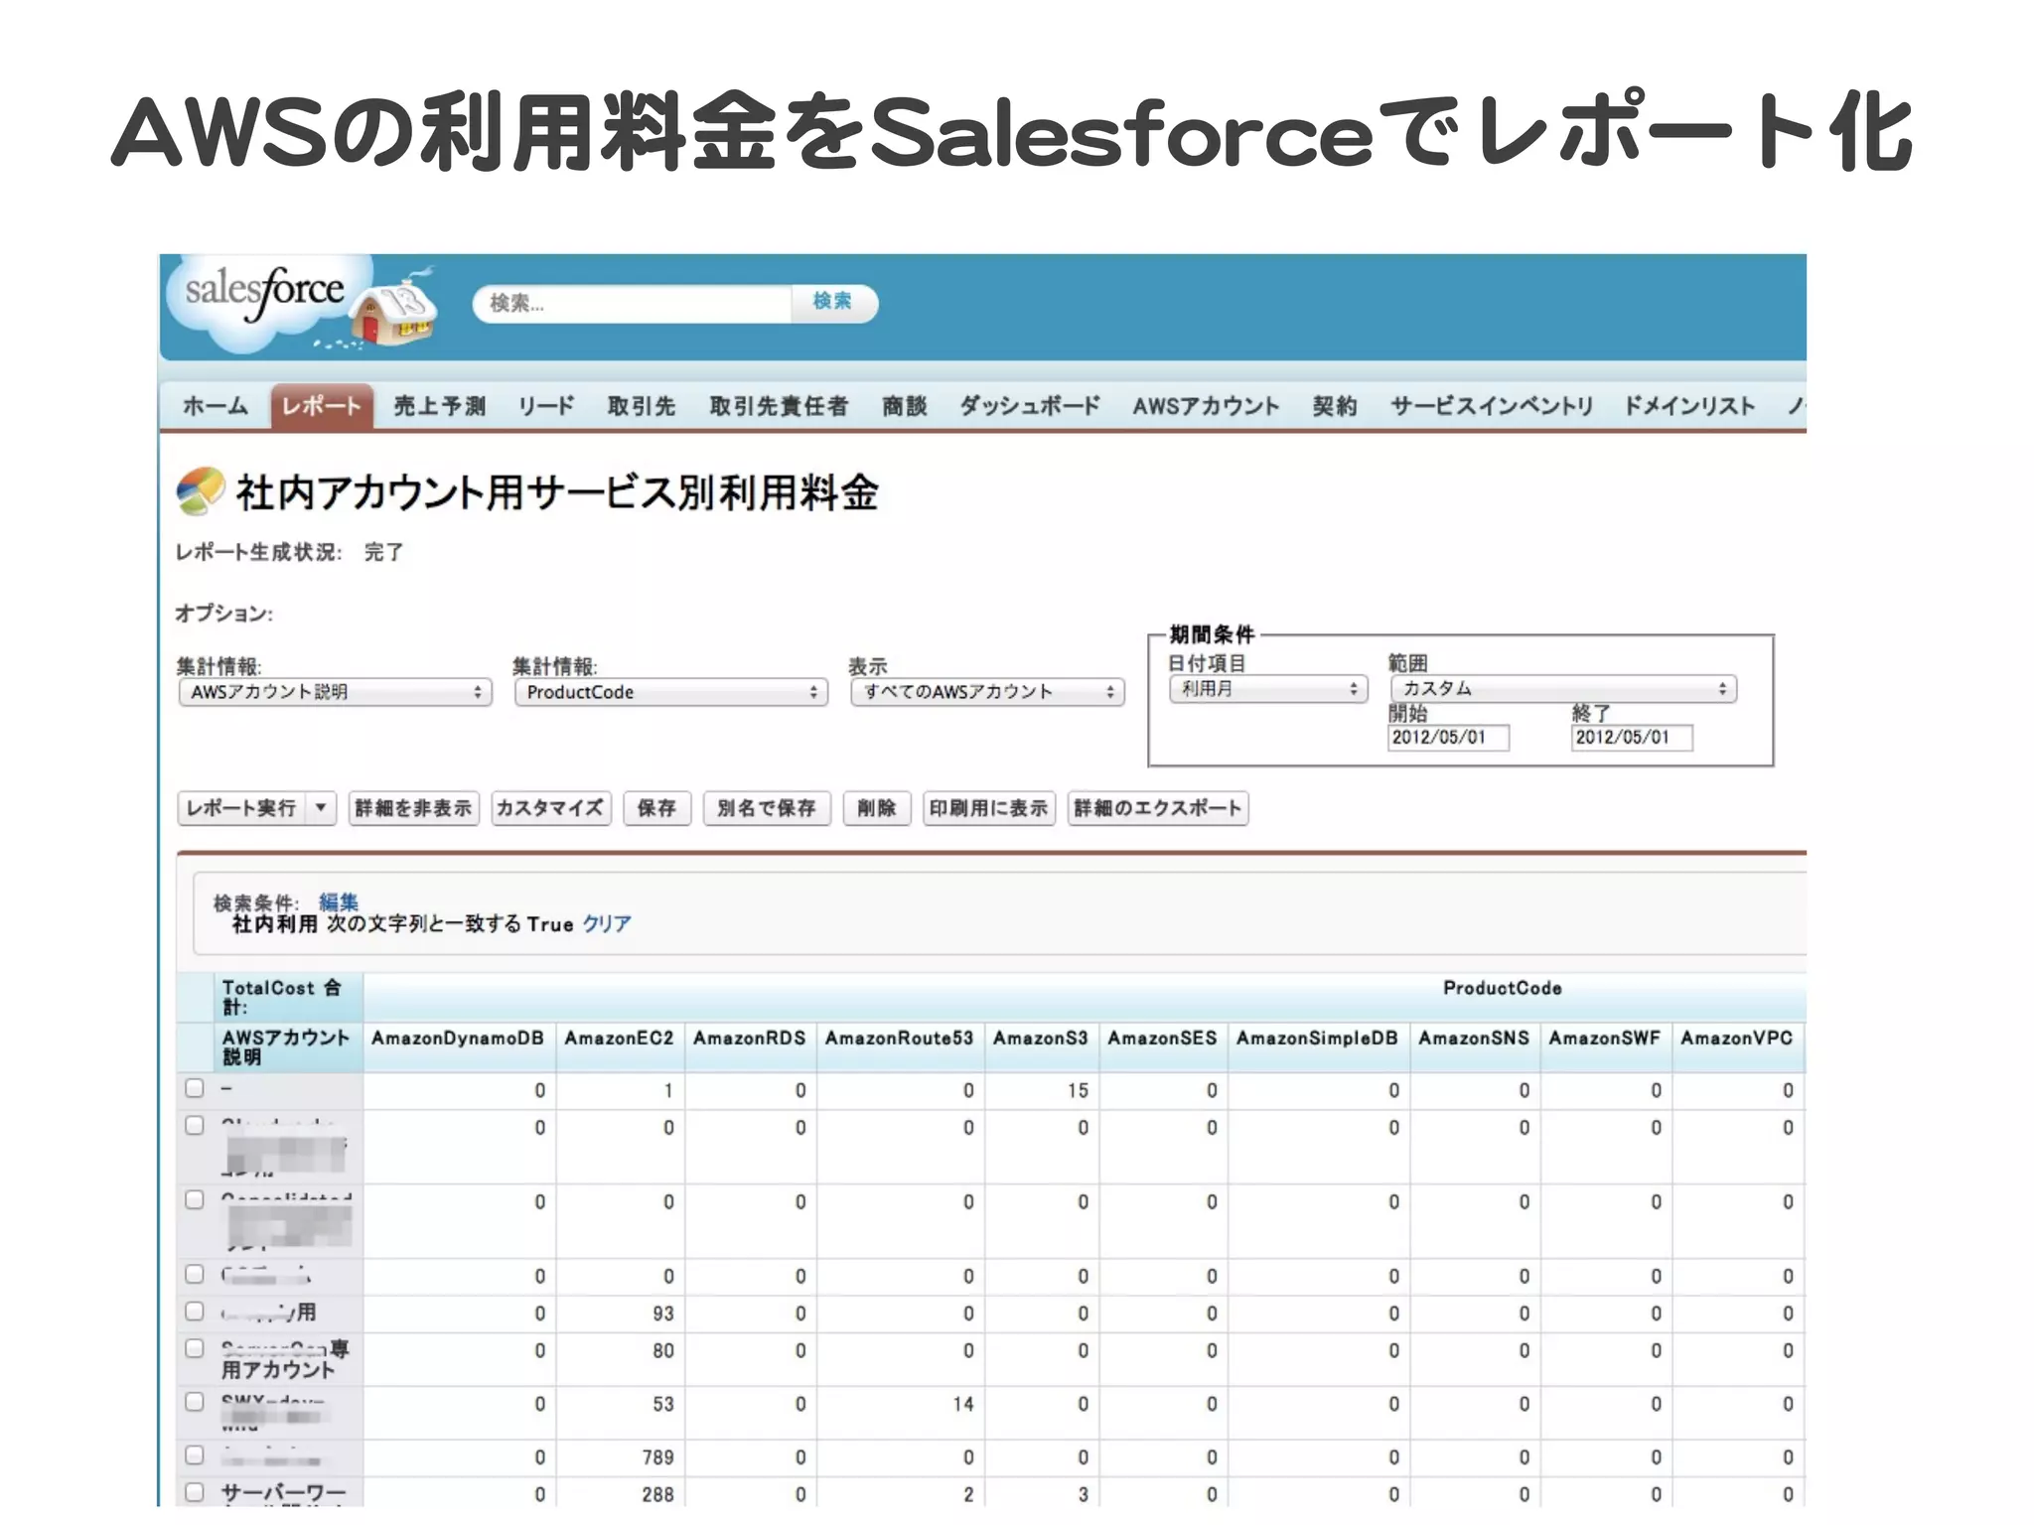Viewport: 2034px width, 1525px height.
Task: Click the 詳細を非表示 button
Action: coord(413,808)
